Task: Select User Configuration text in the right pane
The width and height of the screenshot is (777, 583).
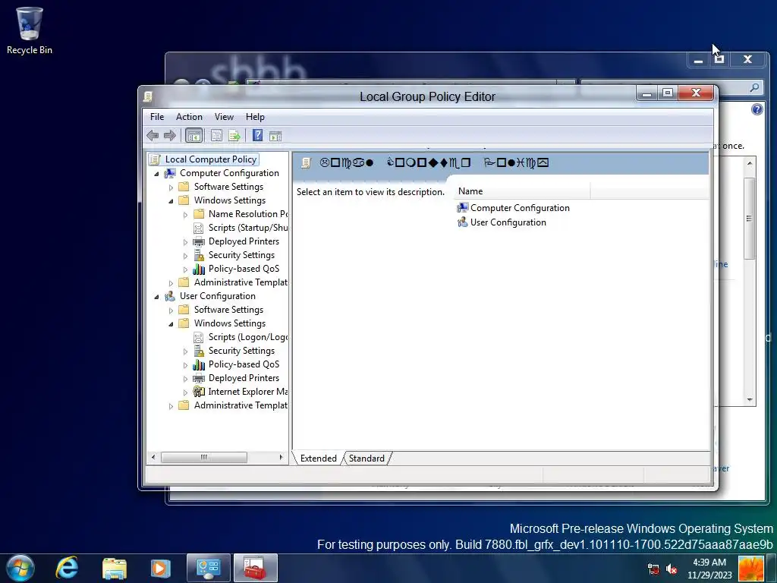Action: tap(508, 222)
